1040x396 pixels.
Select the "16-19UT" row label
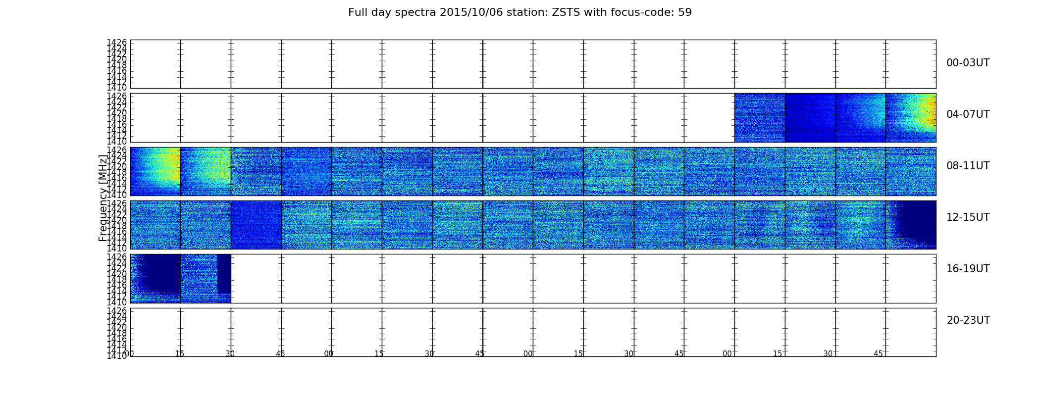pos(968,269)
